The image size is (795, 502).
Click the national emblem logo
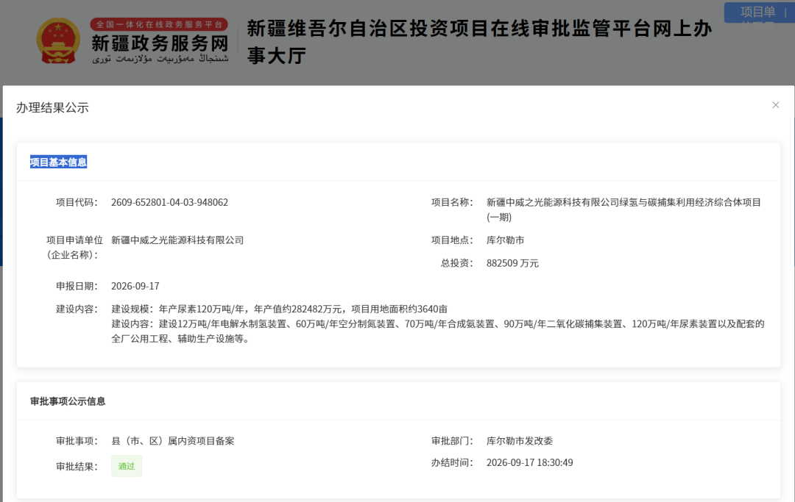point(58,41)
